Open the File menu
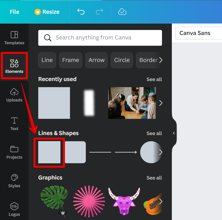 point(15,12)
